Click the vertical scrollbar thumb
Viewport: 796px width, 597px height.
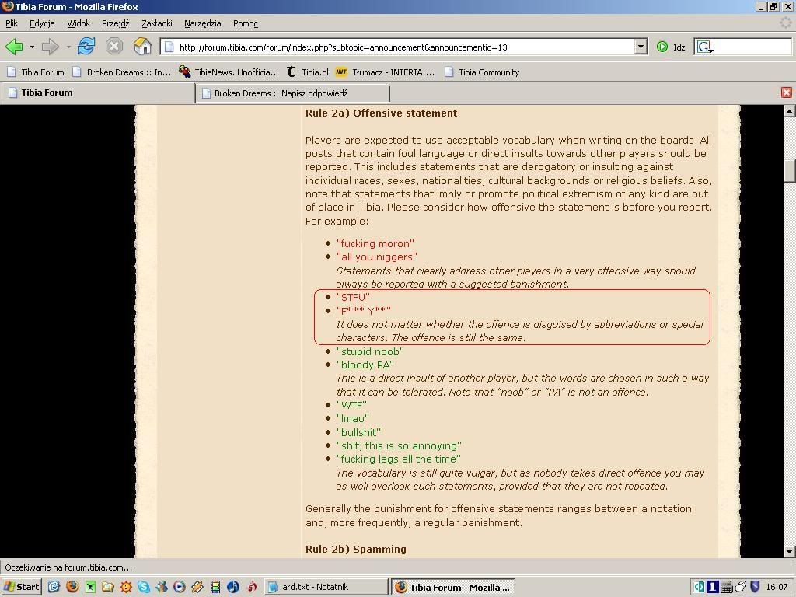790,170
